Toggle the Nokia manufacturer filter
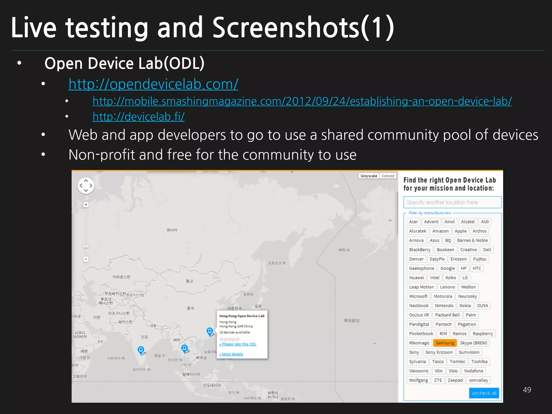The width and height of the screenshot is (552, 414). point(465,306)
